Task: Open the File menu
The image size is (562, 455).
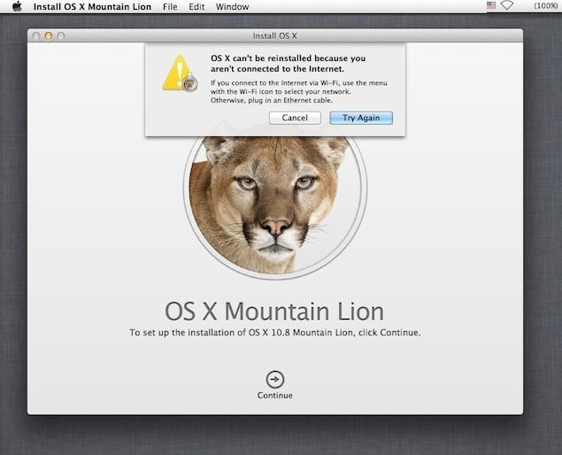Action: click(170, 6)
